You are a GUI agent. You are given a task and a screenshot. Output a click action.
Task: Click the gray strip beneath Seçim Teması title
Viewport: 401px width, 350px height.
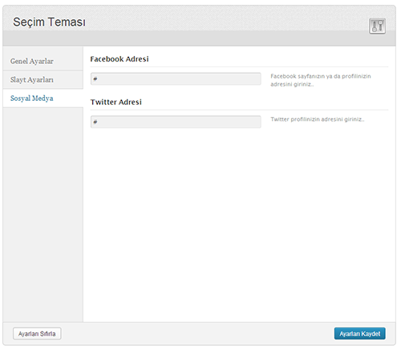pos(199,38)
